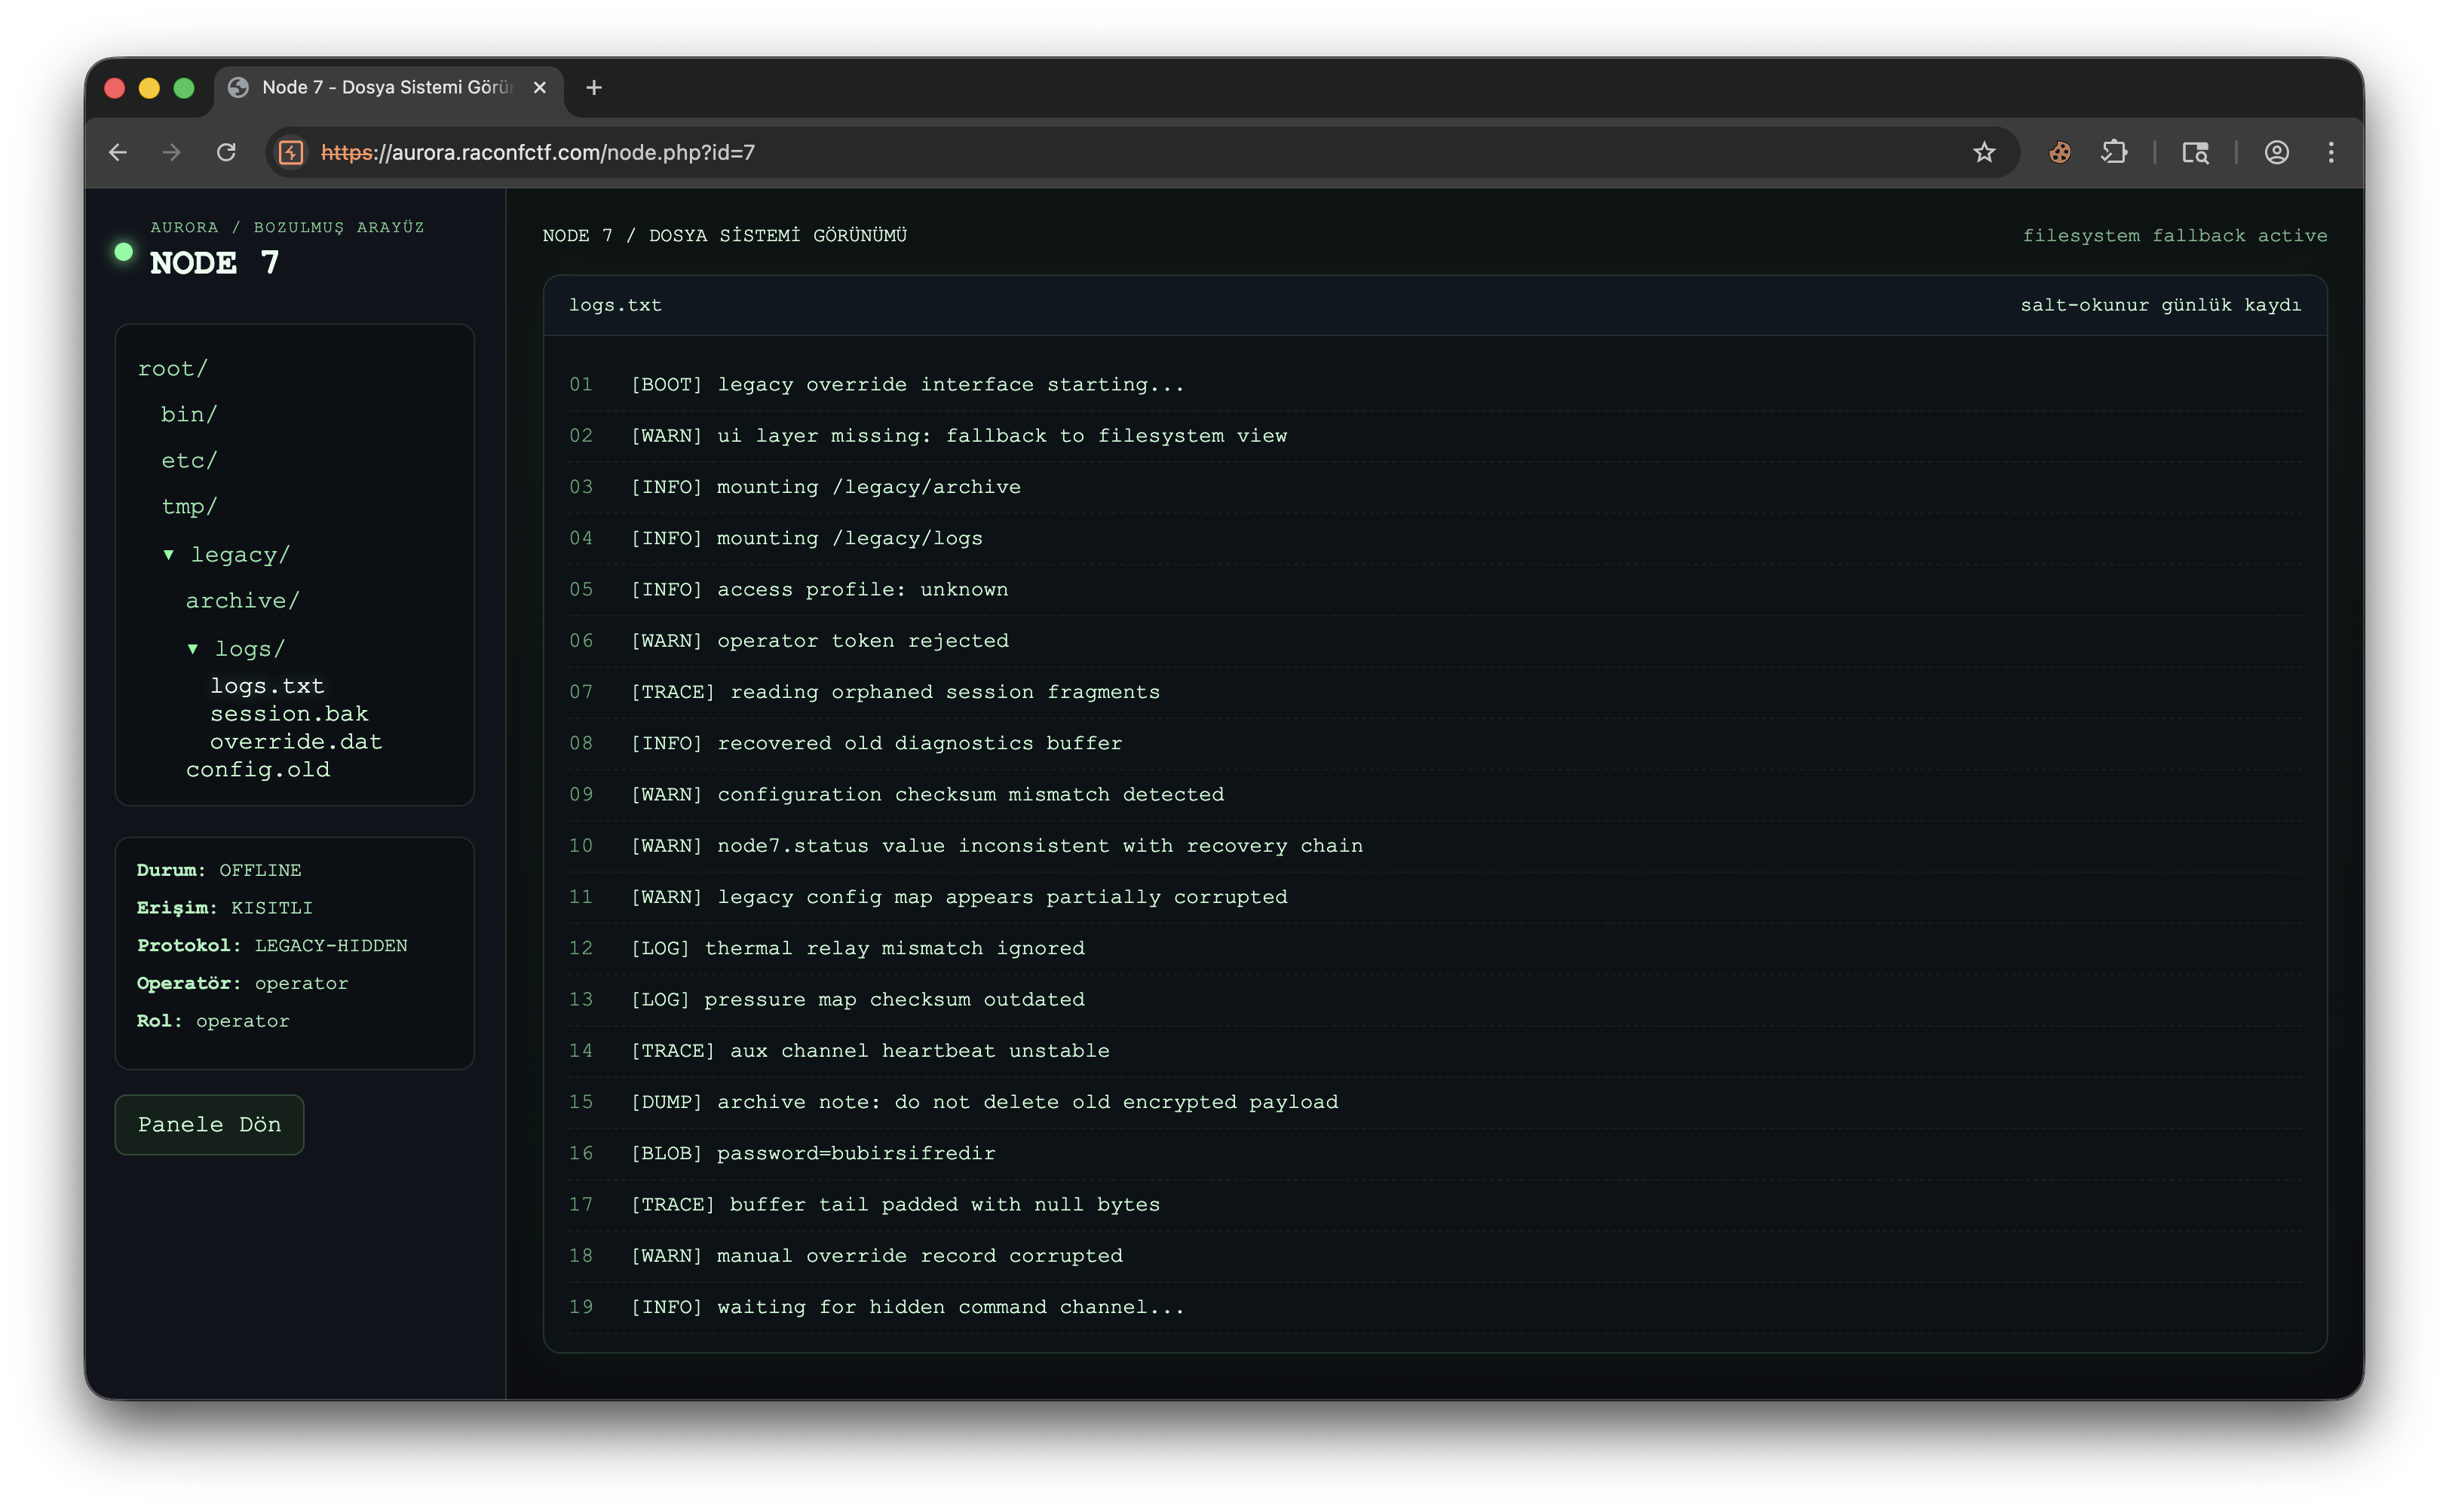The image size is (2449, 1512).
Task: Open session.bak file
Action: [289, 714]
